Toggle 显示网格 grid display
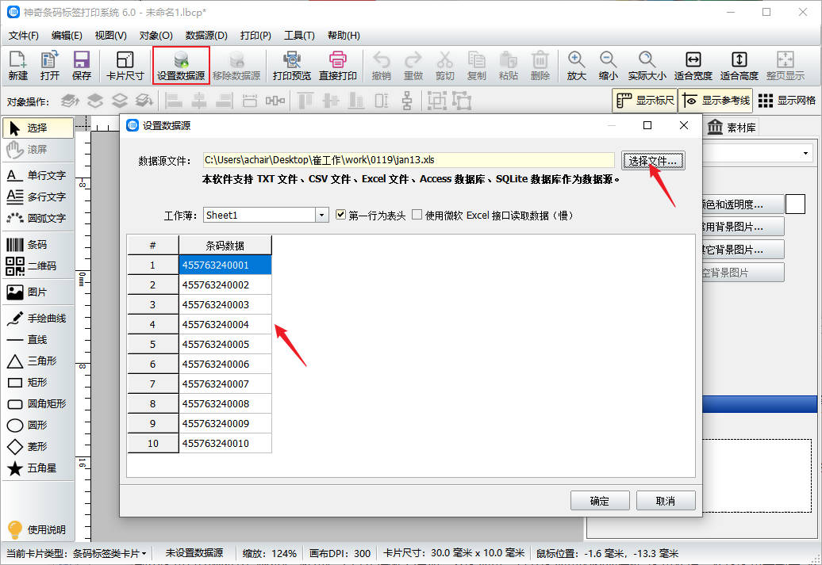 pos(787,100)
